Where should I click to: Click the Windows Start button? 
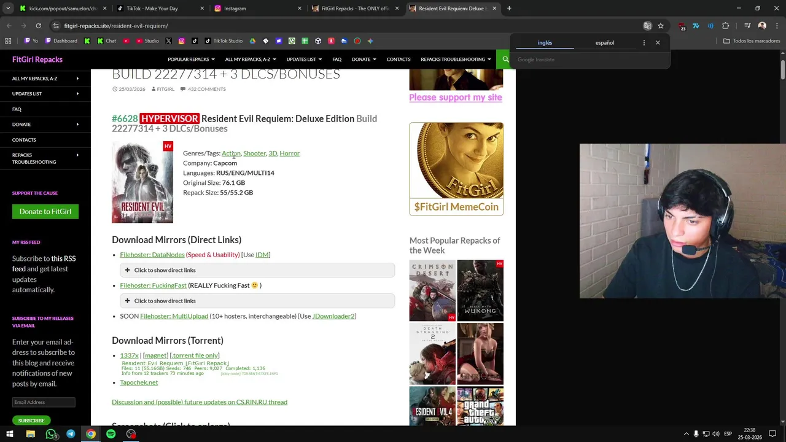[10, 434]
